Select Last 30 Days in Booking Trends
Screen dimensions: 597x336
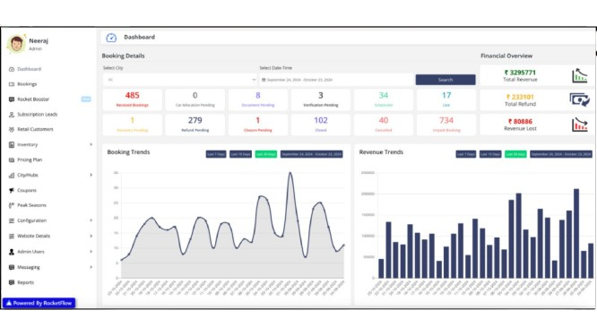tap(266, 154)
